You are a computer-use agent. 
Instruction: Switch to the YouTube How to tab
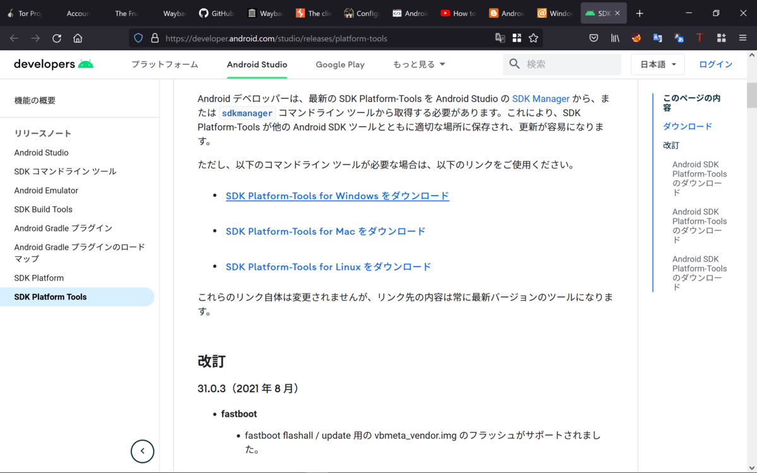(x=459, y=13)
